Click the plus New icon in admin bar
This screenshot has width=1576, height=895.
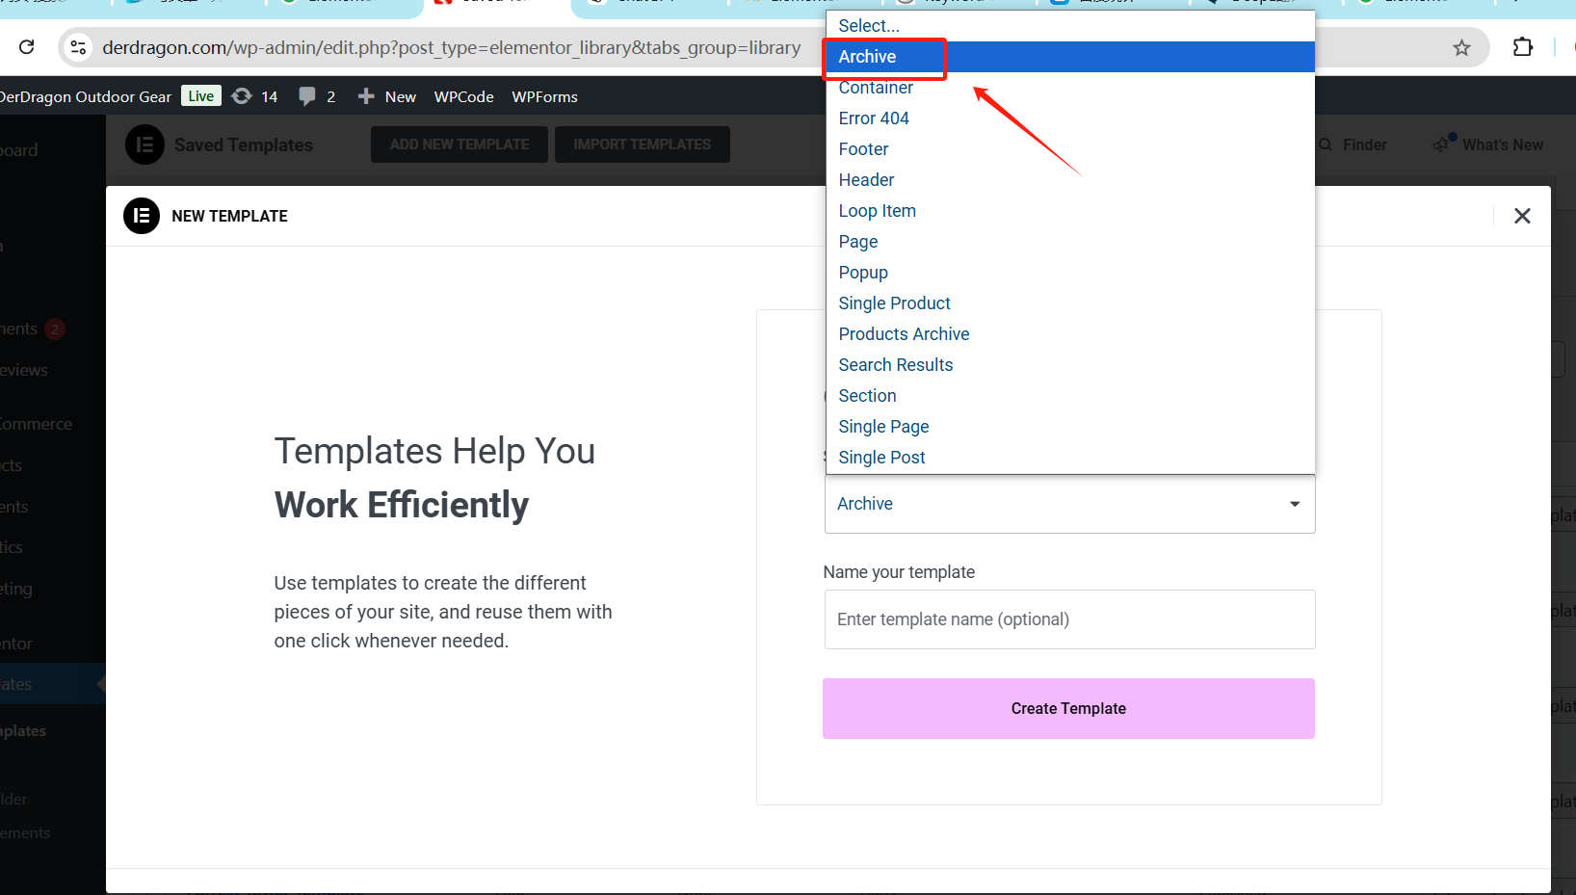(366, 96)
